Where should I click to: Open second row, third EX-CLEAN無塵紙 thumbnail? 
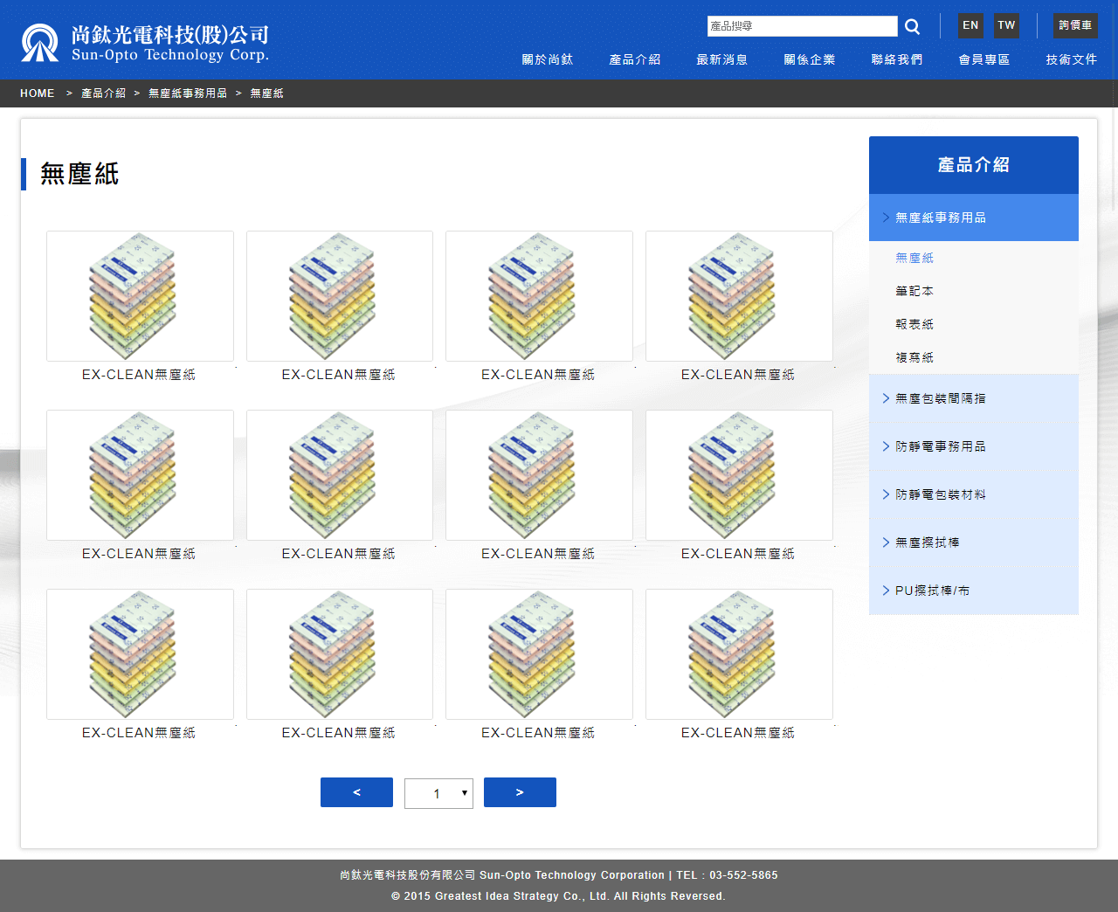point(539,475)
